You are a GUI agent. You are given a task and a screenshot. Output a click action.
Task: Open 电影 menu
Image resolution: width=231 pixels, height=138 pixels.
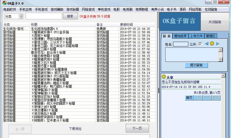(x=117, y=10)
